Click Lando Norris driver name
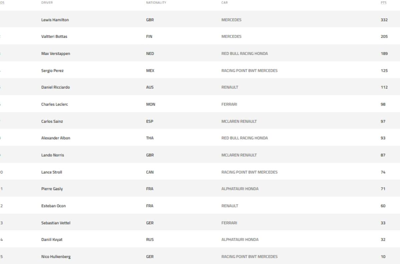 (x=53, y=155)
